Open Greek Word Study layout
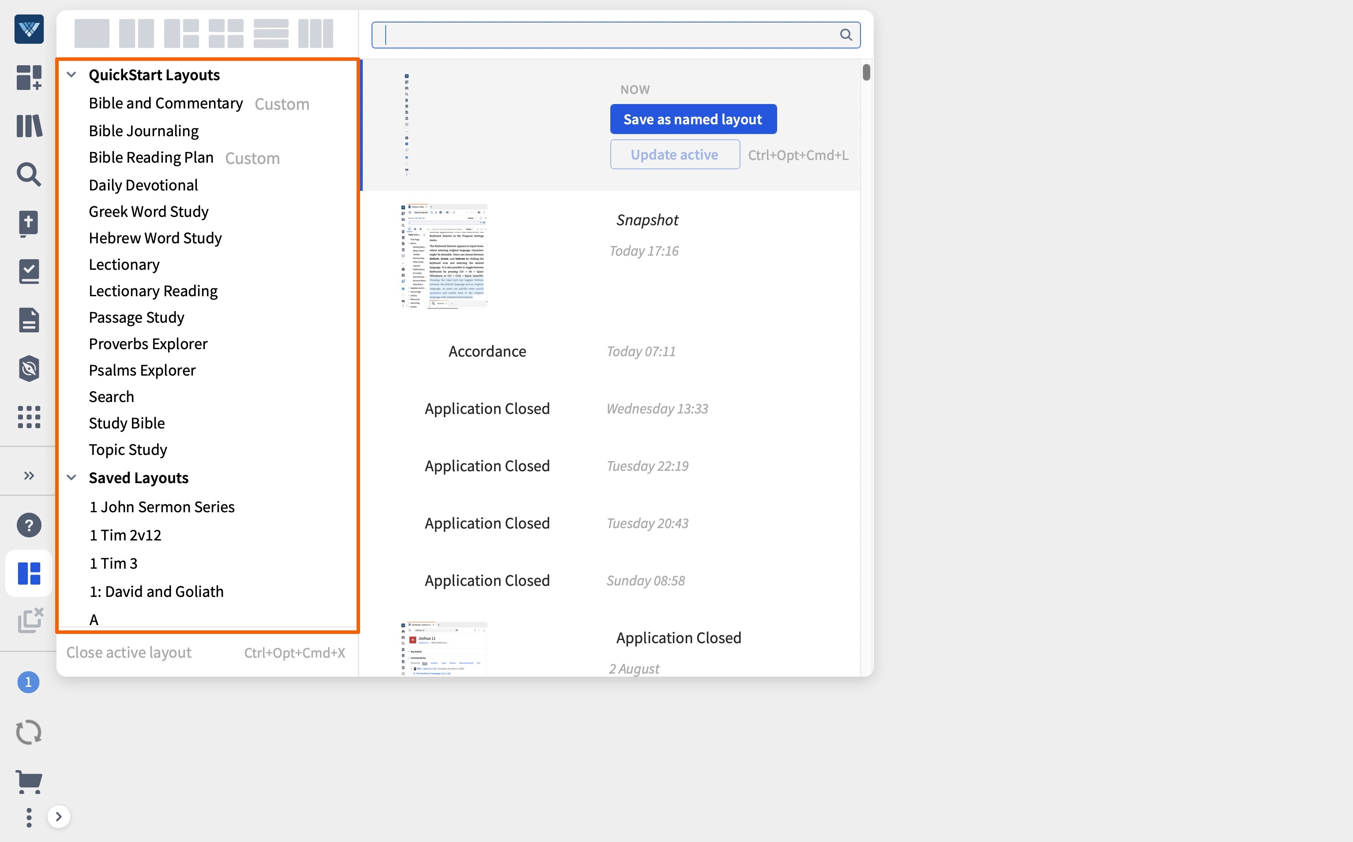This screenshot has width=1353, height=842. 149,212
